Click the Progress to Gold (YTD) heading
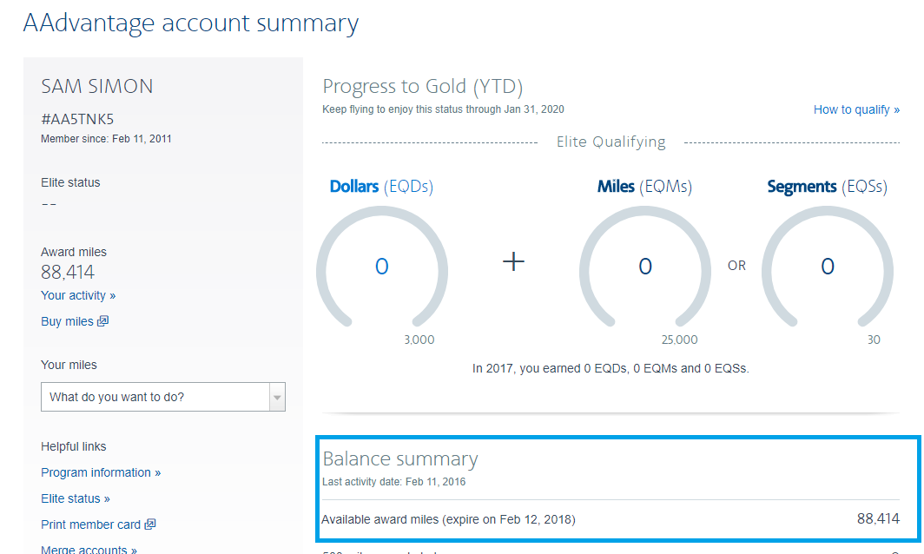Viewport: 924px width, 554px height. [x=423, y=87]
